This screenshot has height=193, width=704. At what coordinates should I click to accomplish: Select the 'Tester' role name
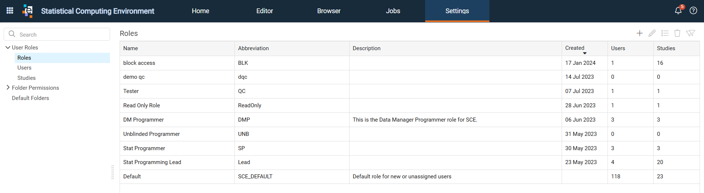[x=131, y=91]
